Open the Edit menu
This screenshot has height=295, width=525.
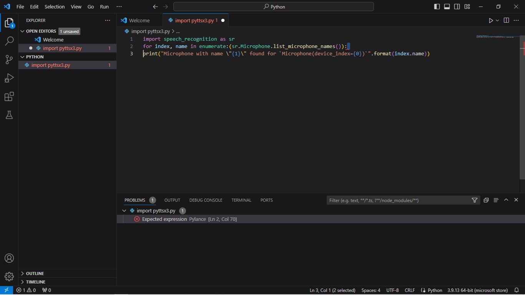(34, 7)
